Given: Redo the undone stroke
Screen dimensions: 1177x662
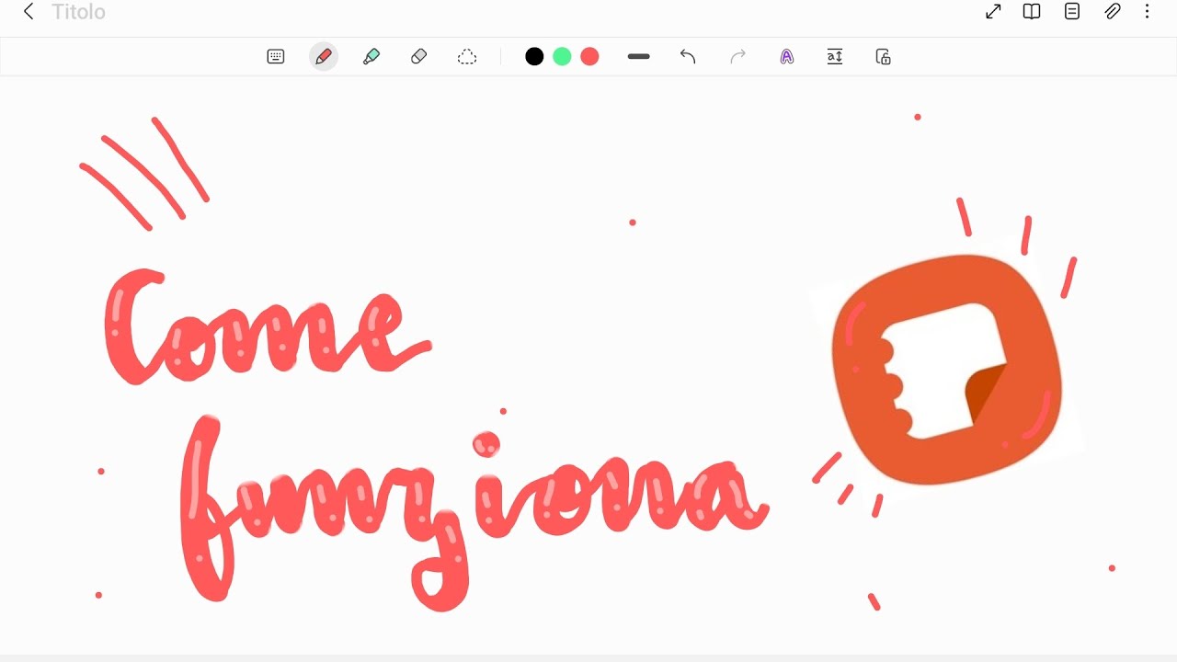Looking at the screenshot, I should click(737, 57).
